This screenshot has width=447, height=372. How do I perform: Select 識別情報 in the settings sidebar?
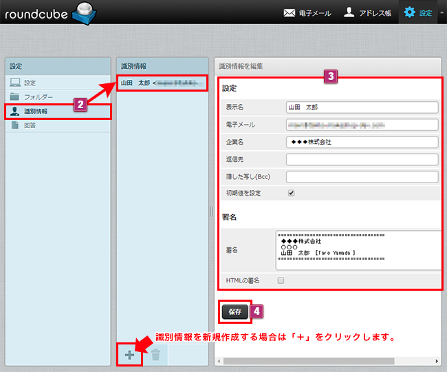click(x=58, y=112)
